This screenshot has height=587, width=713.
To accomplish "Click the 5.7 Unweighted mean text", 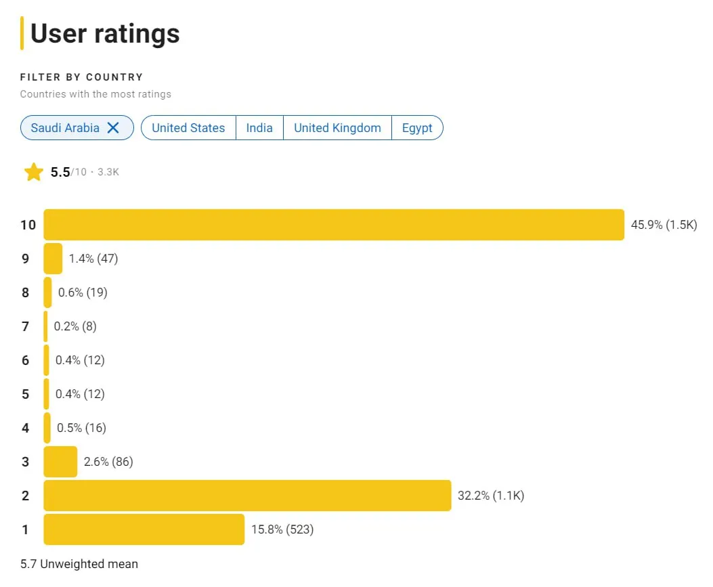I will (79, 564).
